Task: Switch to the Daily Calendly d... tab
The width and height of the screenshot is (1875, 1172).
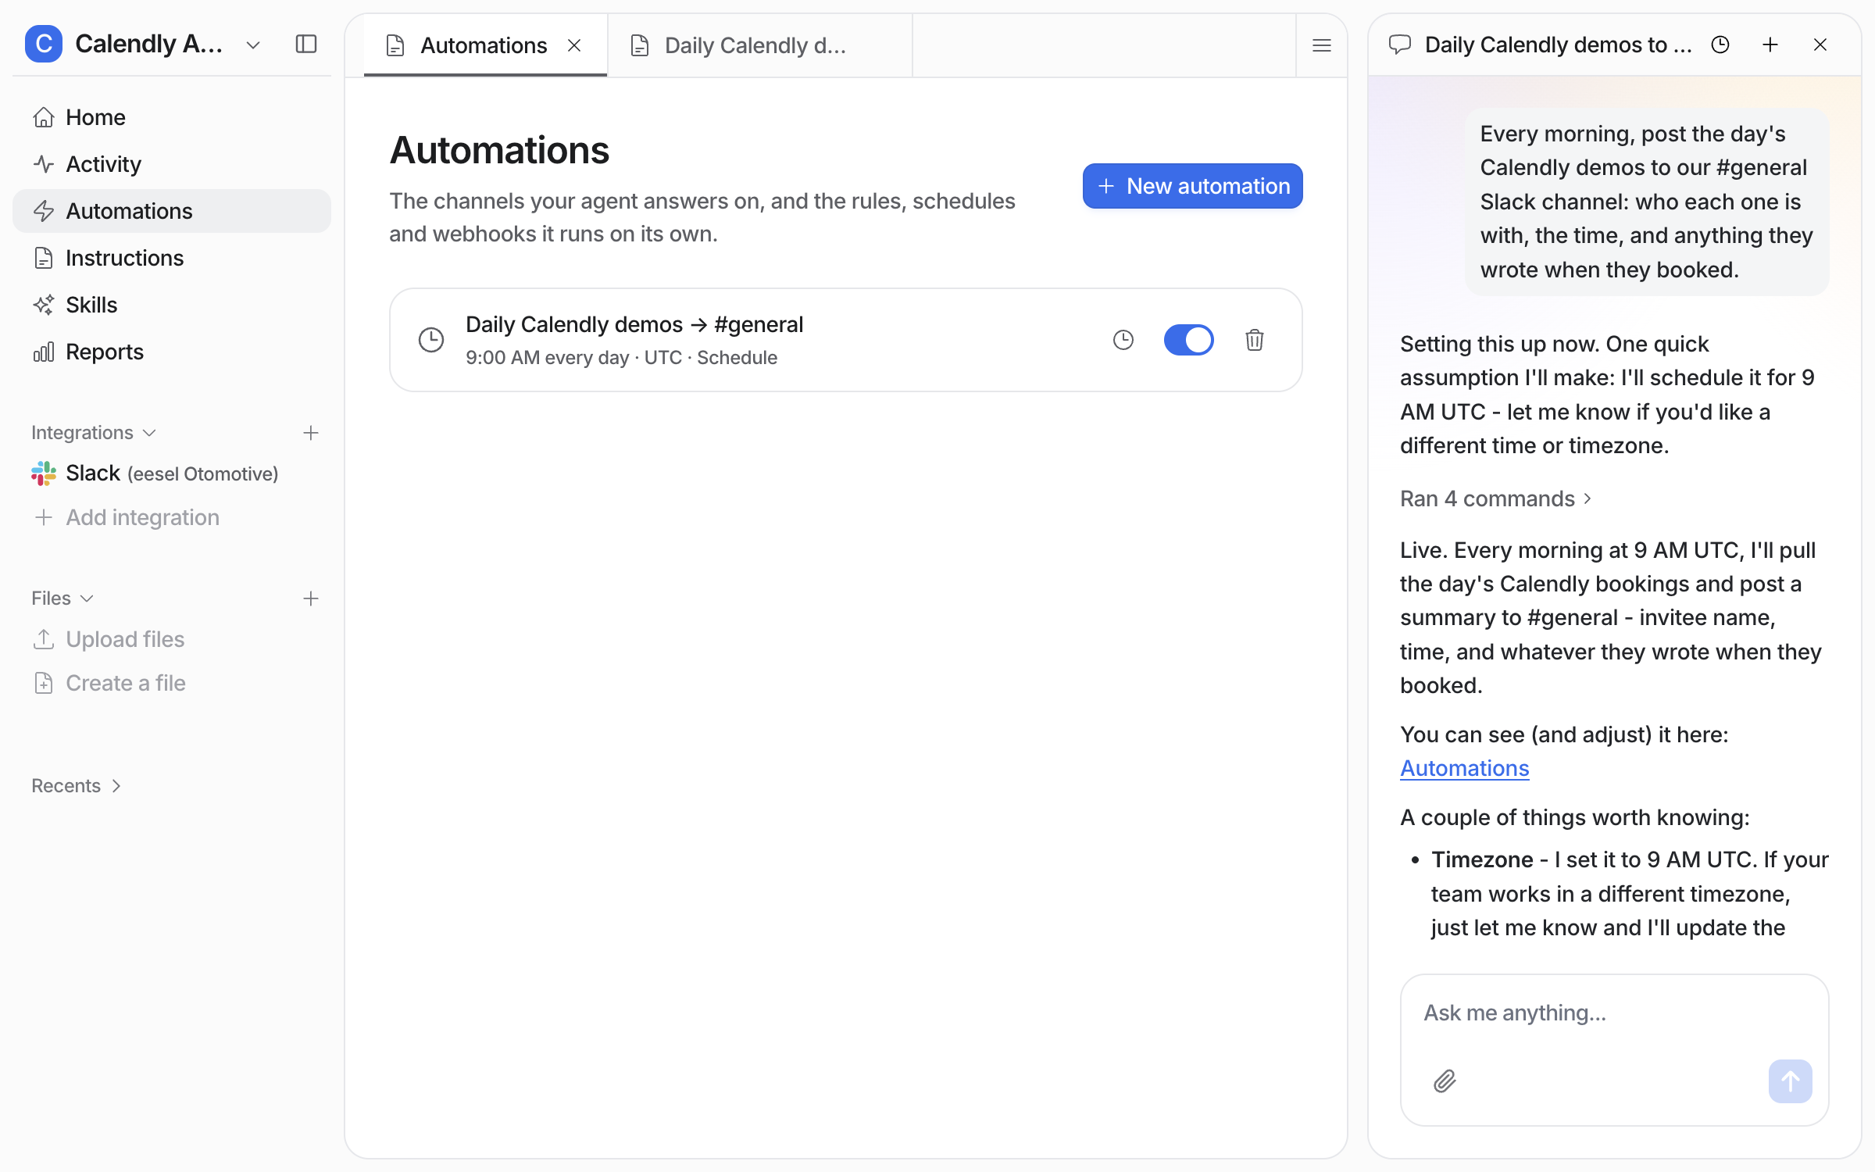Action: click(x=759, y=45)
